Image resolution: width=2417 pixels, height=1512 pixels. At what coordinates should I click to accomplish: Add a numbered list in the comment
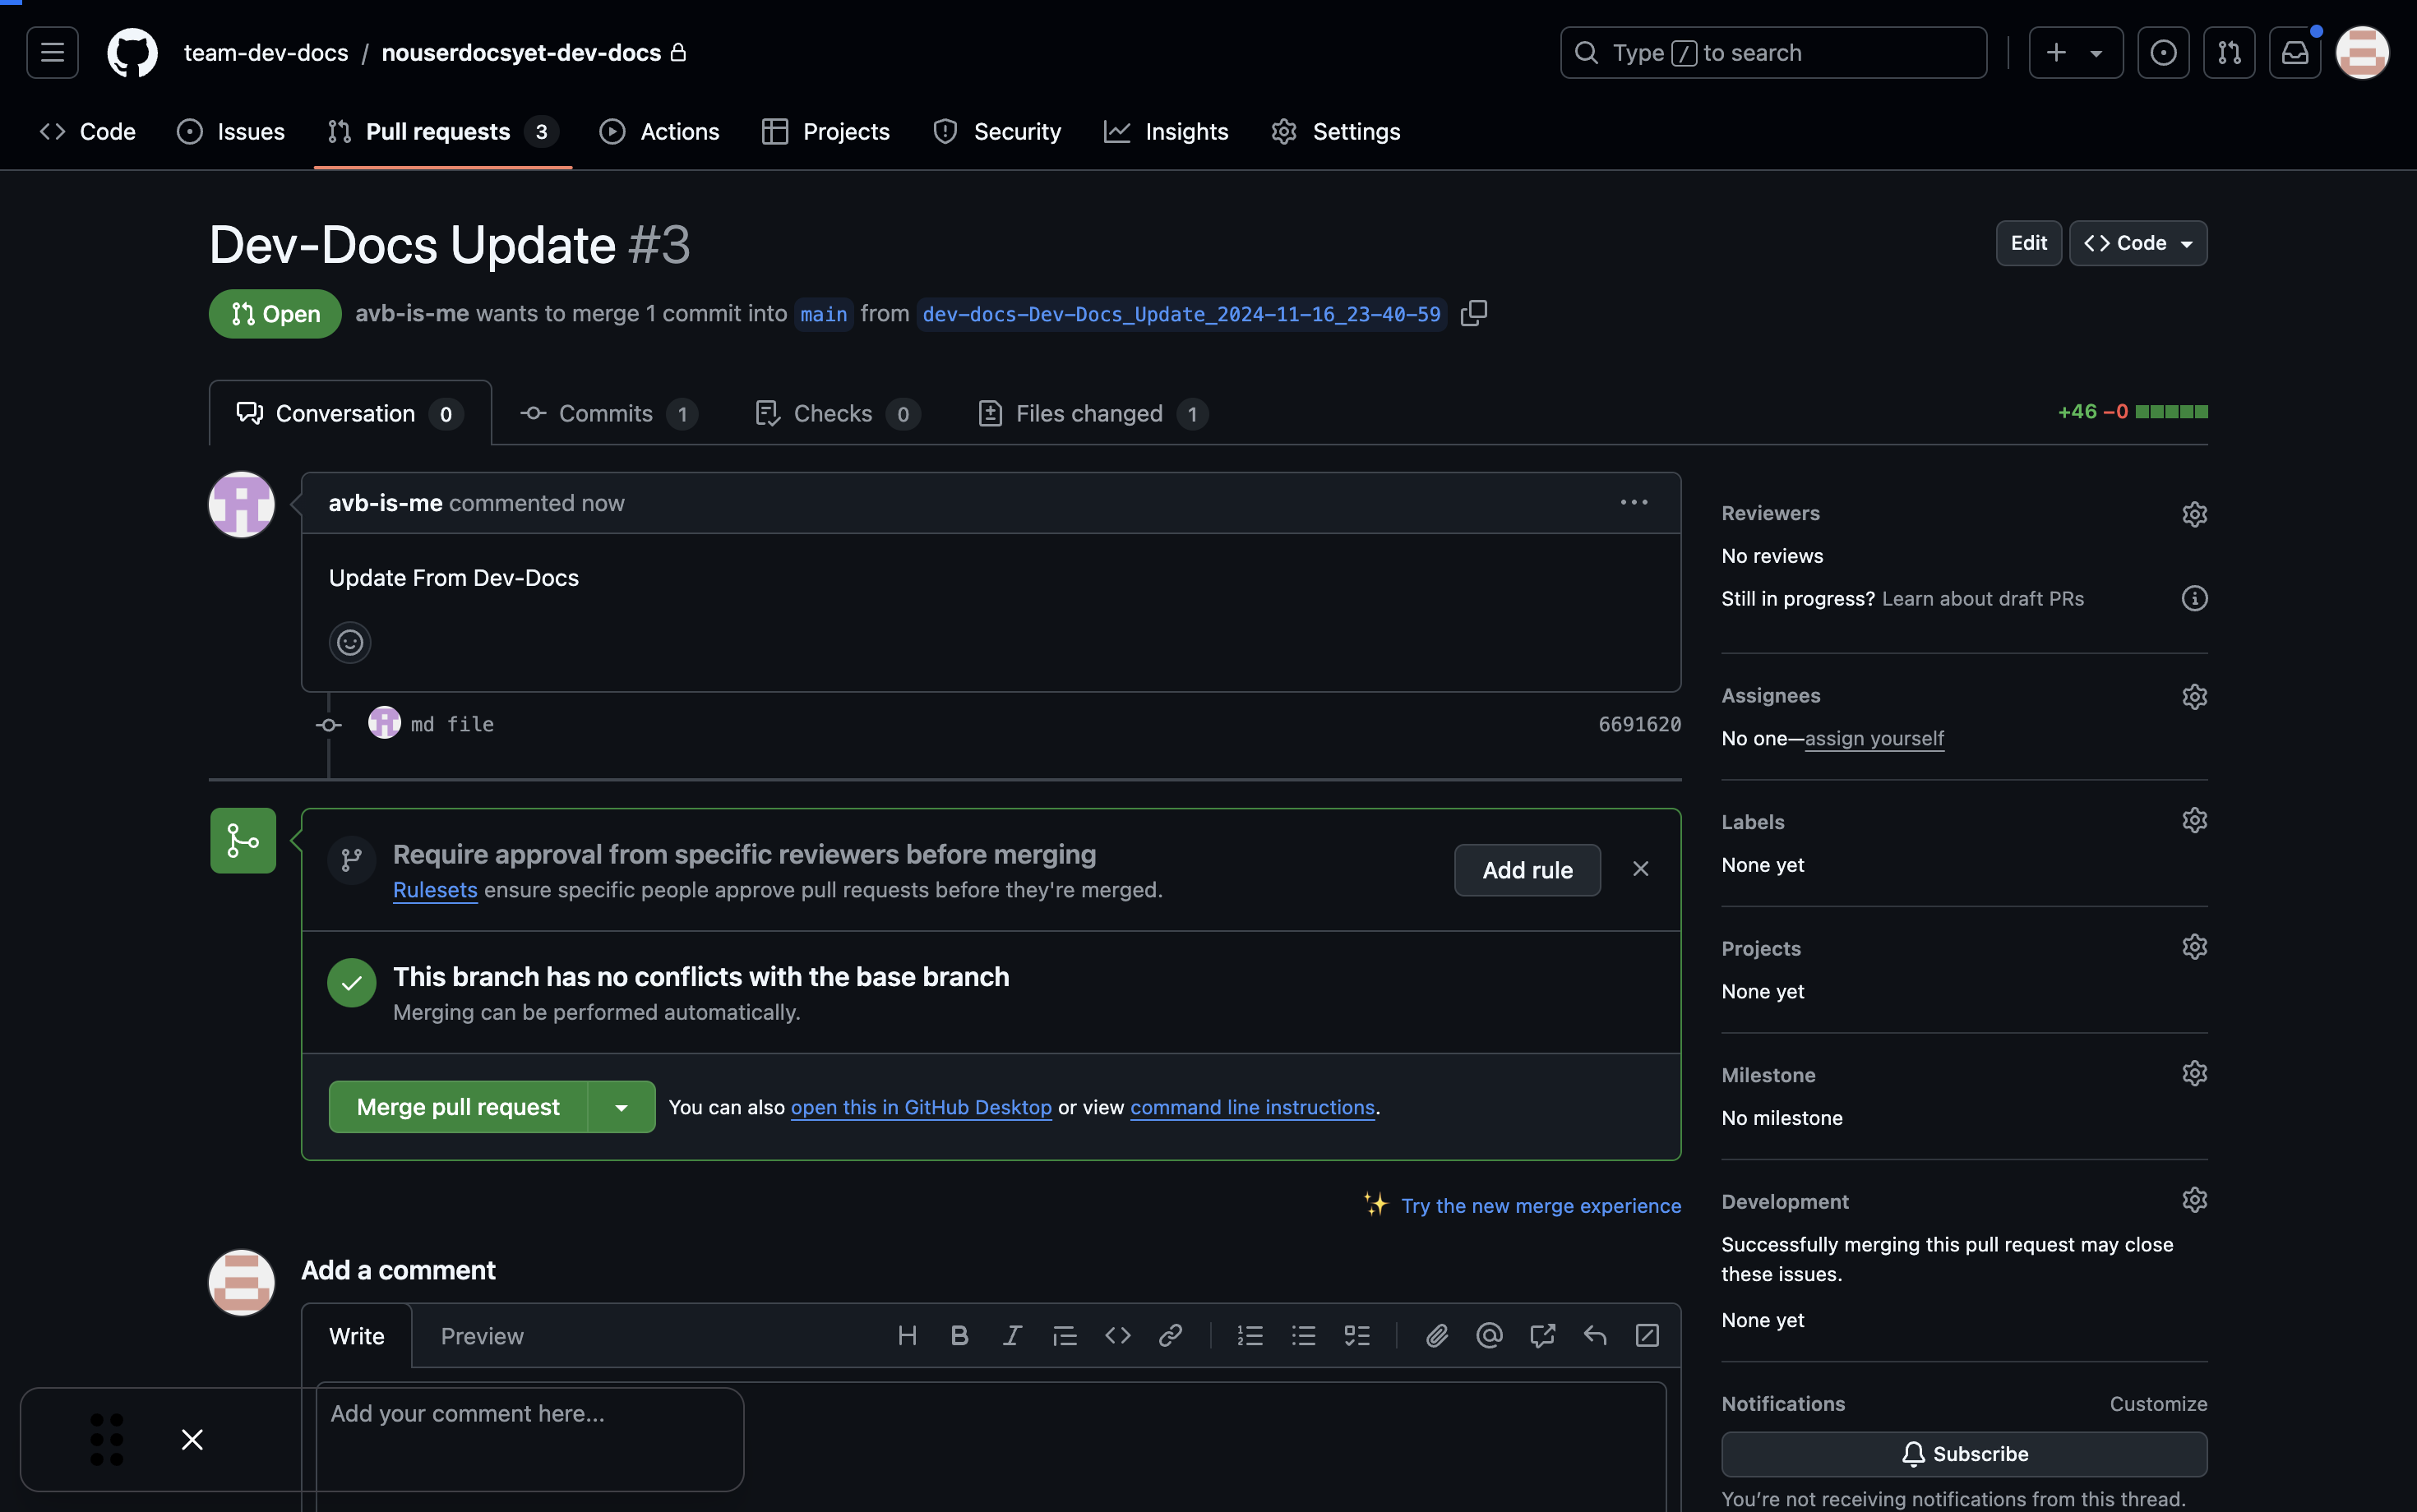tap(1250, 1335)
